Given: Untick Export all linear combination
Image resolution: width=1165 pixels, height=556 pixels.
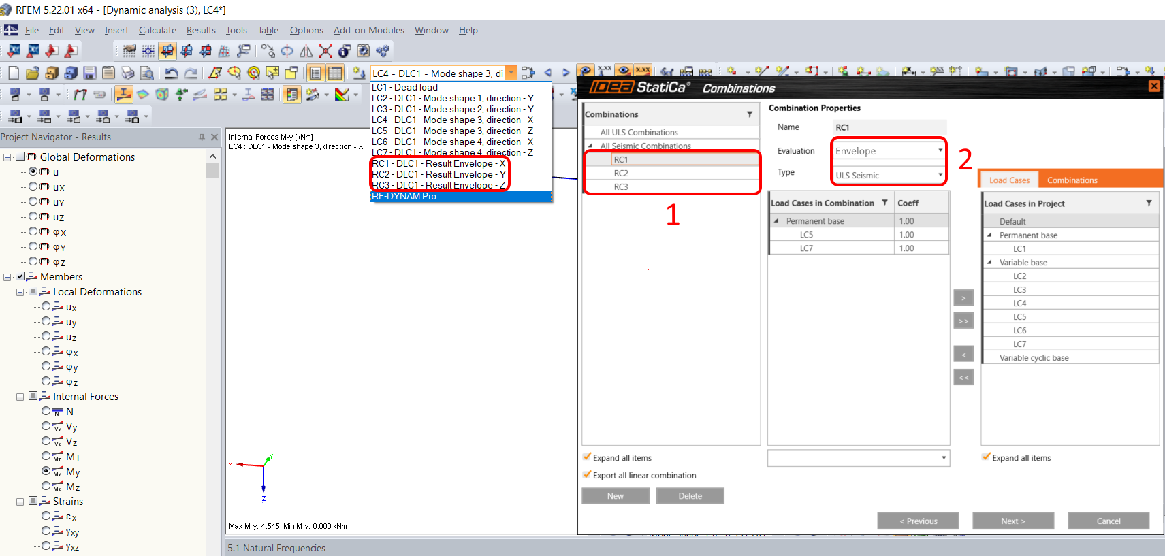Looking at the screenshot, I should [587, 475].
